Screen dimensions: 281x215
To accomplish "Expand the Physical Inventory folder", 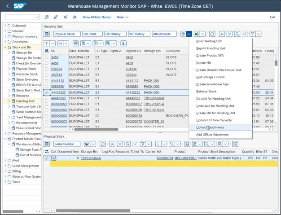I will (5, 36).
